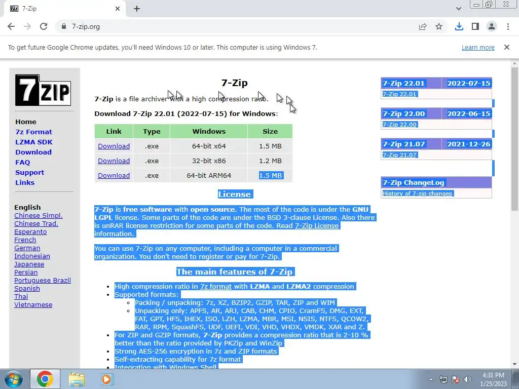Open Action Center flag tray icon
The width and height of the screenshot is (519, 389).
click(456, 379)
